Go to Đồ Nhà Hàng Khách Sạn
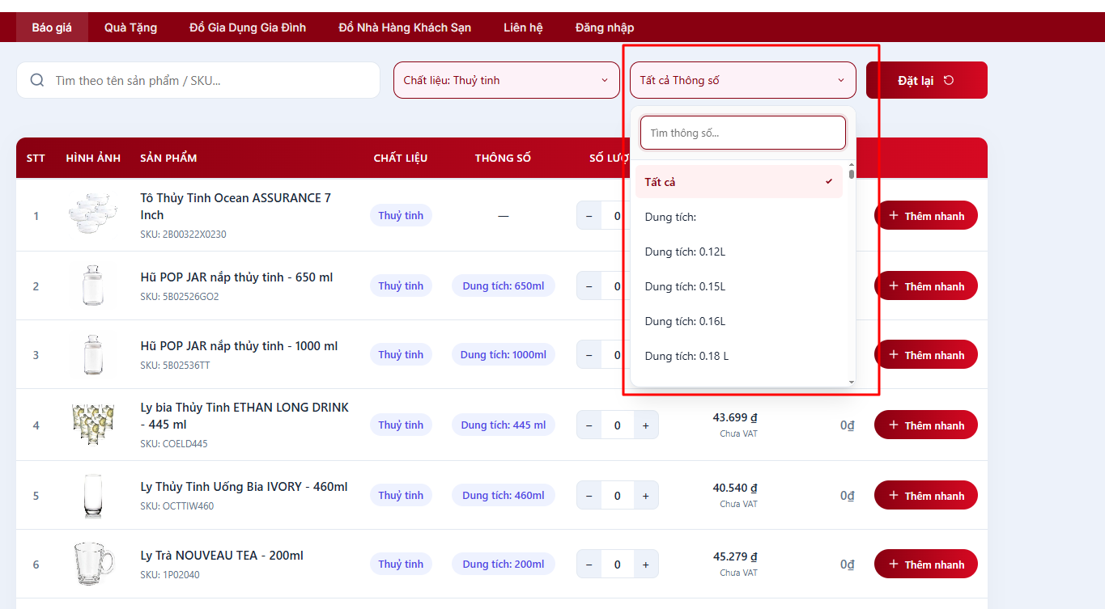1105x609 pixels. [405, 27]
